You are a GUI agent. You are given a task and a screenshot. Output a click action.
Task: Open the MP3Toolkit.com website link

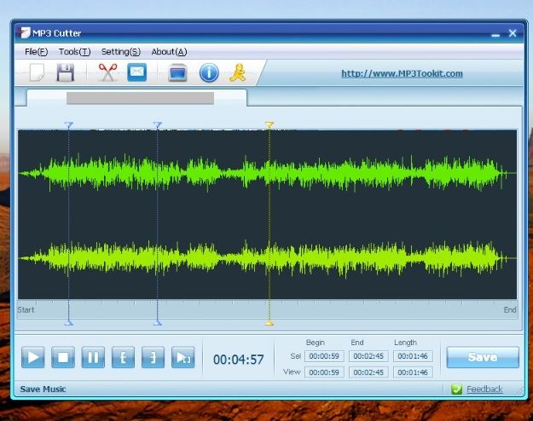point(402,73)
